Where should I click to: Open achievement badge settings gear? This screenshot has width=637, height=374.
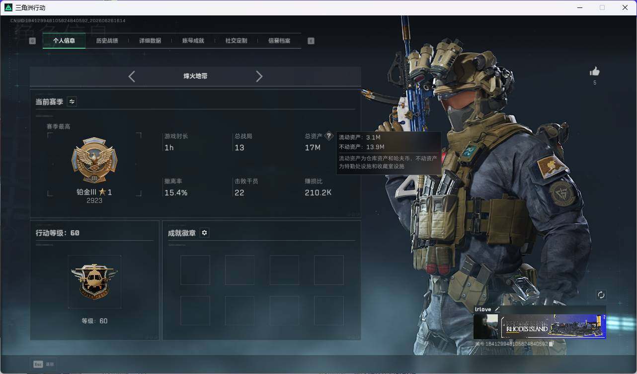pyautogui.click(x=204, y=233)
